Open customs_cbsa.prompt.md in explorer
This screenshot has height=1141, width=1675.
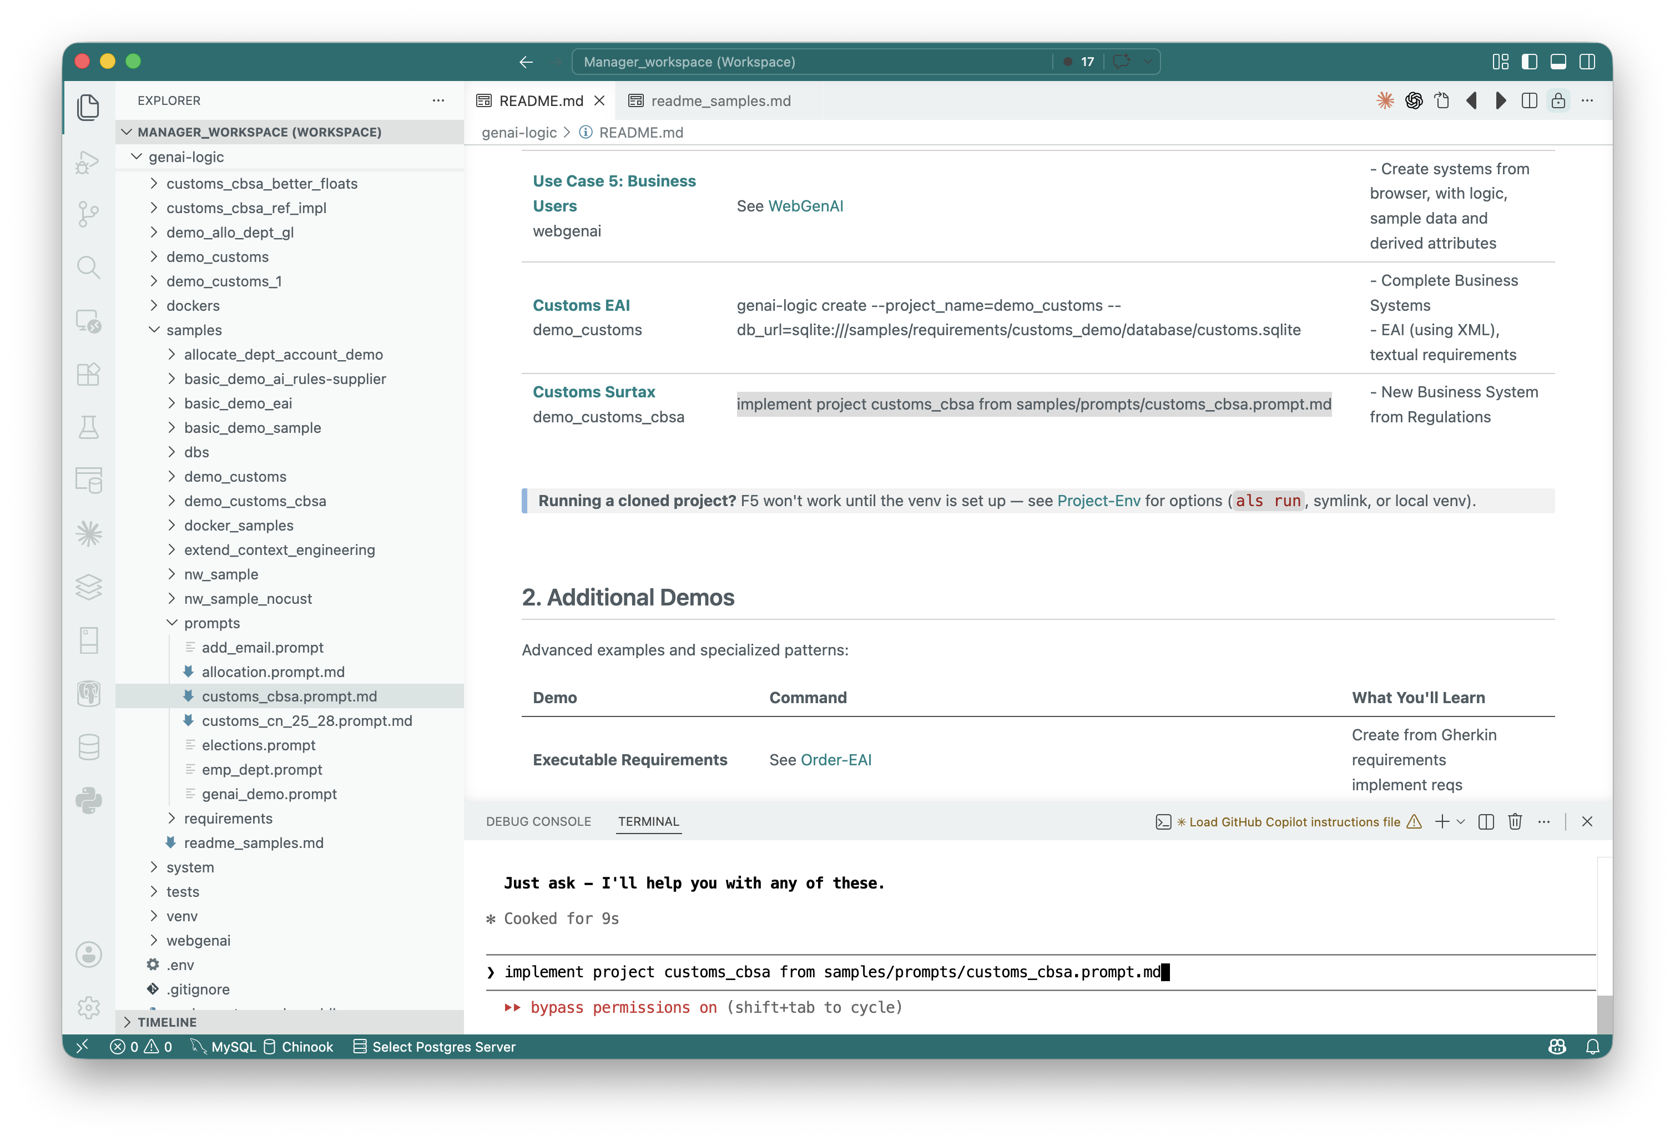[289, 696]
